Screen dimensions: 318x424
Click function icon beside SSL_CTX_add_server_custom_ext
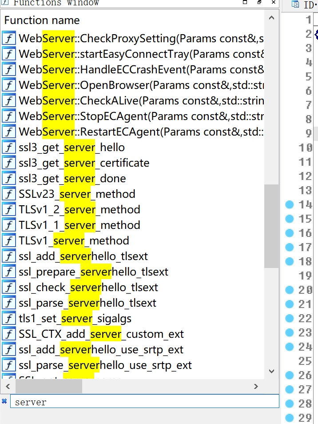click(x=9, y=334)
